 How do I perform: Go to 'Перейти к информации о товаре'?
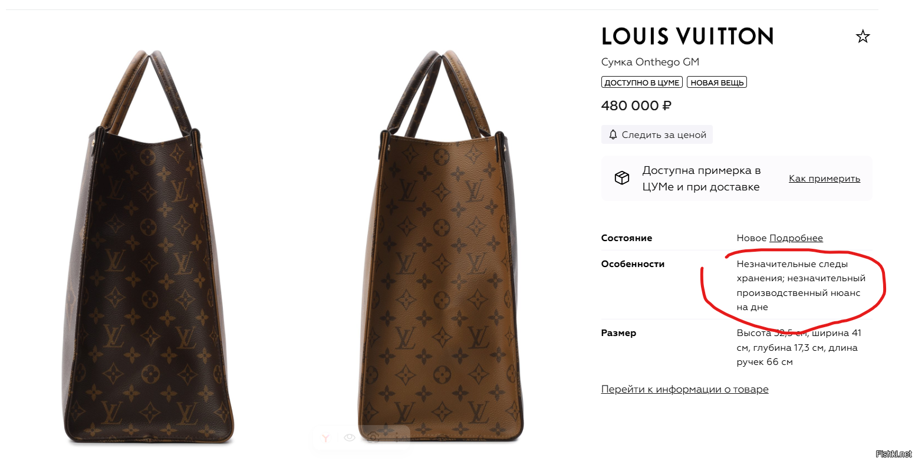coord(684,389)
